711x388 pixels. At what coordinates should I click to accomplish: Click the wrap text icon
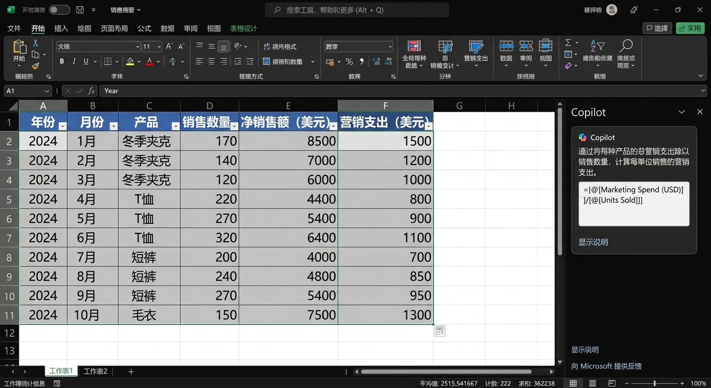[267, 46]
